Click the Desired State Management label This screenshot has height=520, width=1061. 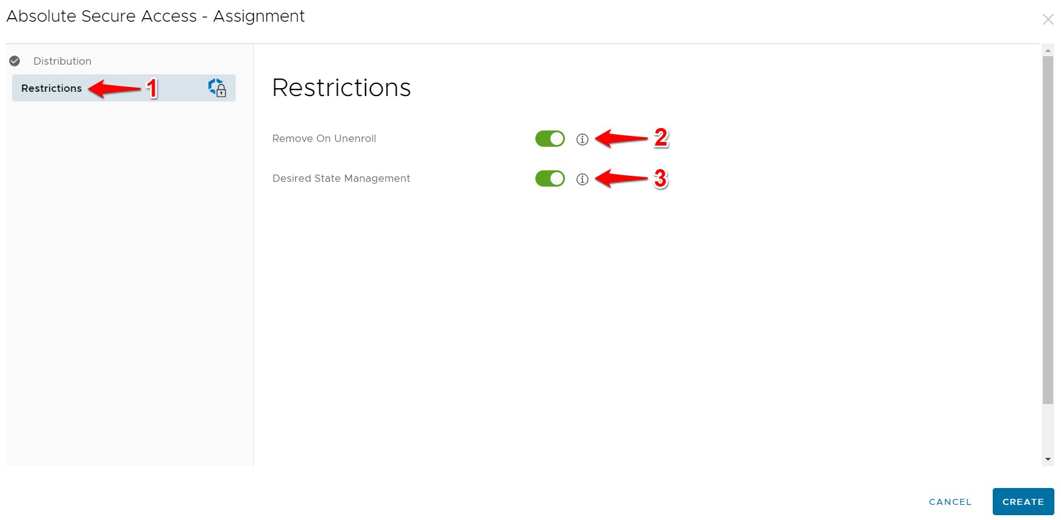click(341, 178)
